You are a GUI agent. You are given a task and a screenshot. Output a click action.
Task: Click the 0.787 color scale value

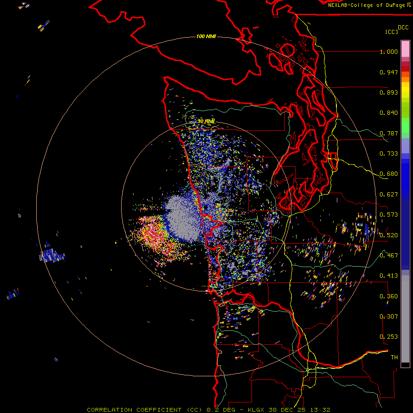(x=389, y=133)
